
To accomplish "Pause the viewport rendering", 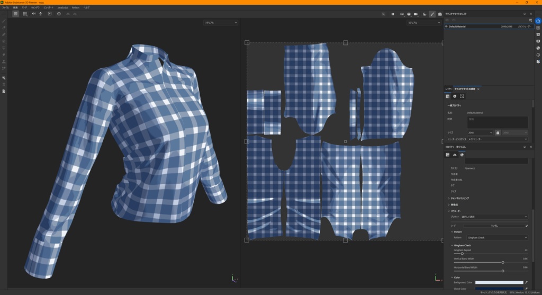I will tap(393, 14).
